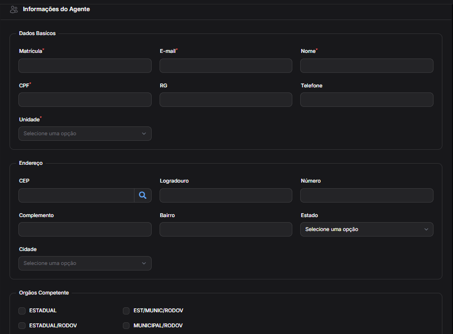
Task: Select the Logradouro field
Action: click(x=226, y=195)
